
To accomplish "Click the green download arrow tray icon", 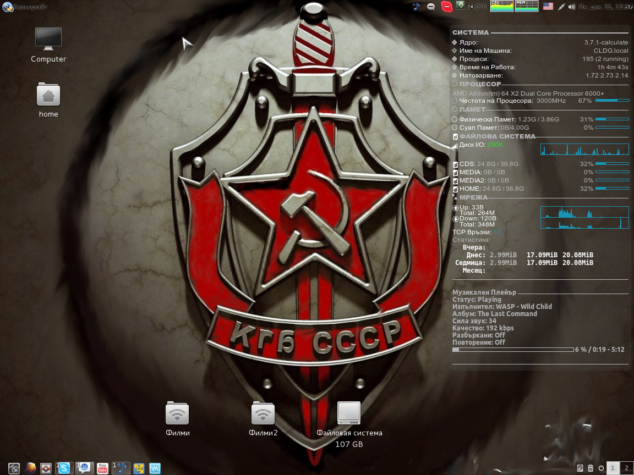I will click(460, 5).
